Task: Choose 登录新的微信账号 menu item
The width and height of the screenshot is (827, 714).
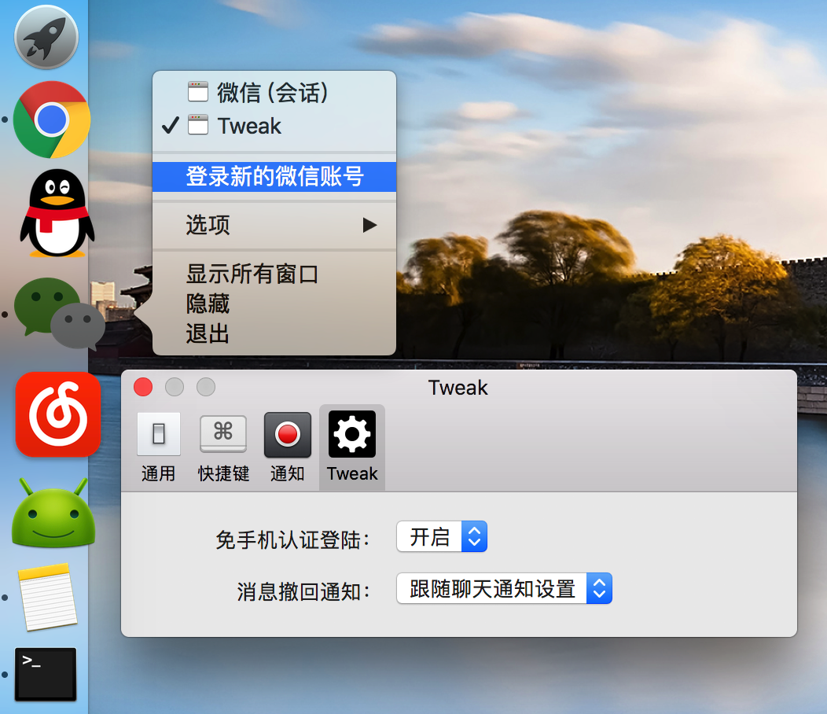Action: click(x=274, y=176)
